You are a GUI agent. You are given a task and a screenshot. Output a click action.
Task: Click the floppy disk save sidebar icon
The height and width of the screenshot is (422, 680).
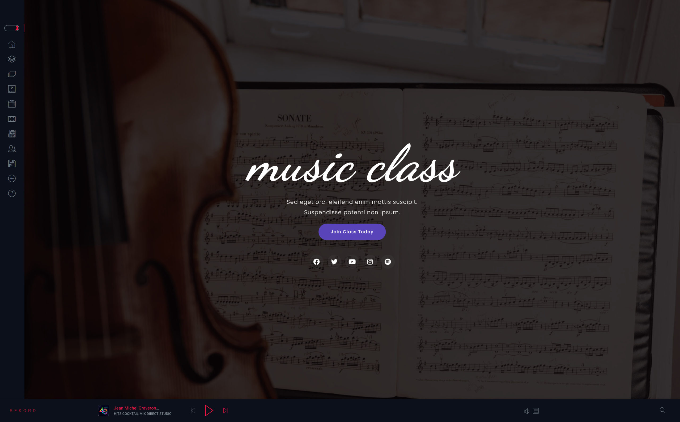(12, 164)
